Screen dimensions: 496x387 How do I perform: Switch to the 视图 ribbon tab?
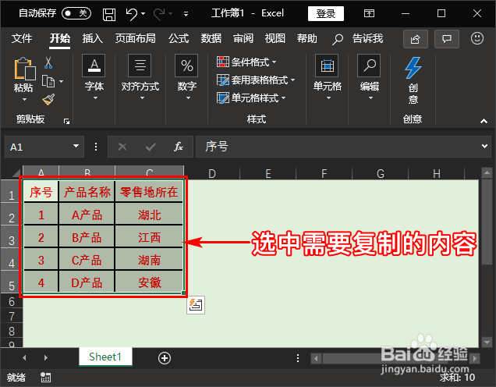pyautogui.click(x=275, y=38)
